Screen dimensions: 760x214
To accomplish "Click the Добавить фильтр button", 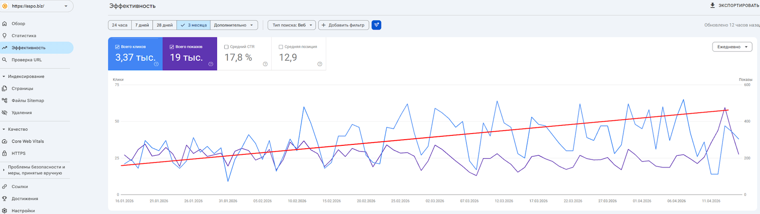I will 343,25.
